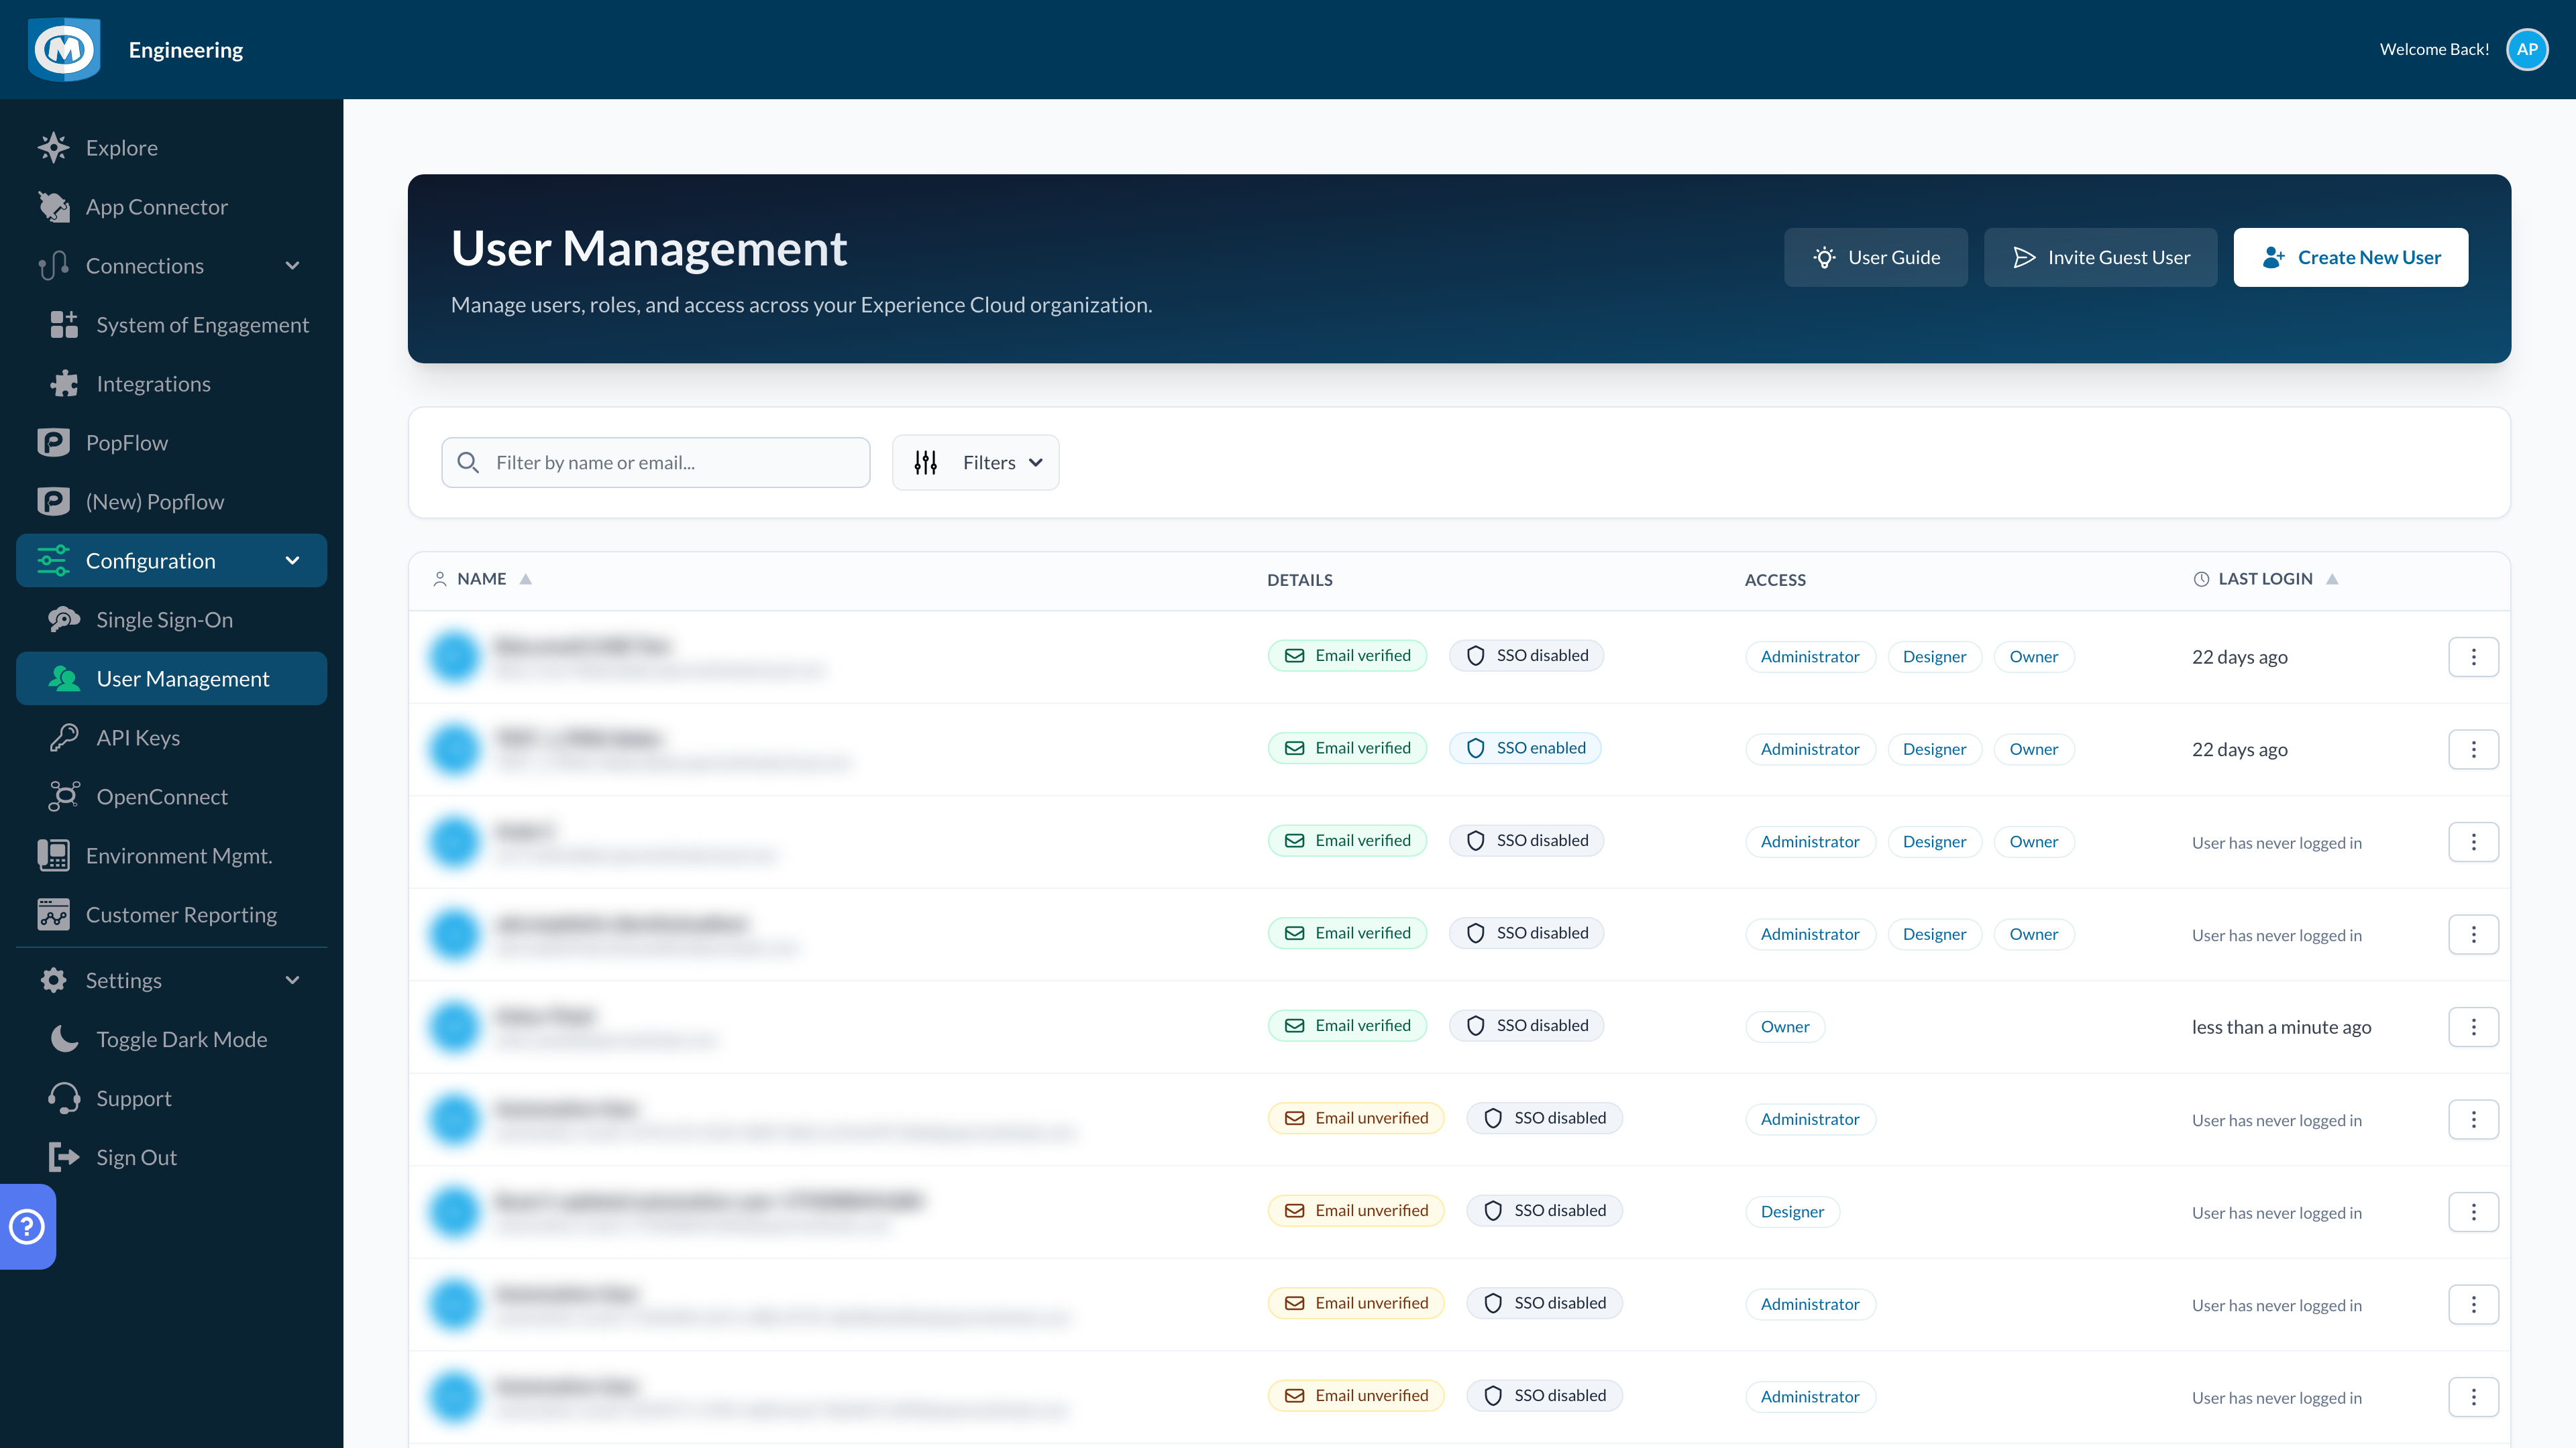The width and height of the screenshot is (2576, 1448).
Task: Click the company logo in the header
Action: (x=64, y=49)
